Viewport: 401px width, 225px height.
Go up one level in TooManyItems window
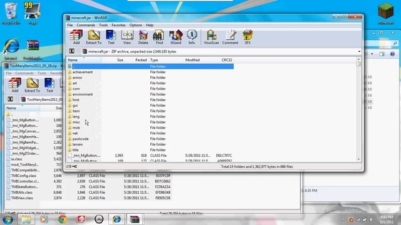point(10,99)
